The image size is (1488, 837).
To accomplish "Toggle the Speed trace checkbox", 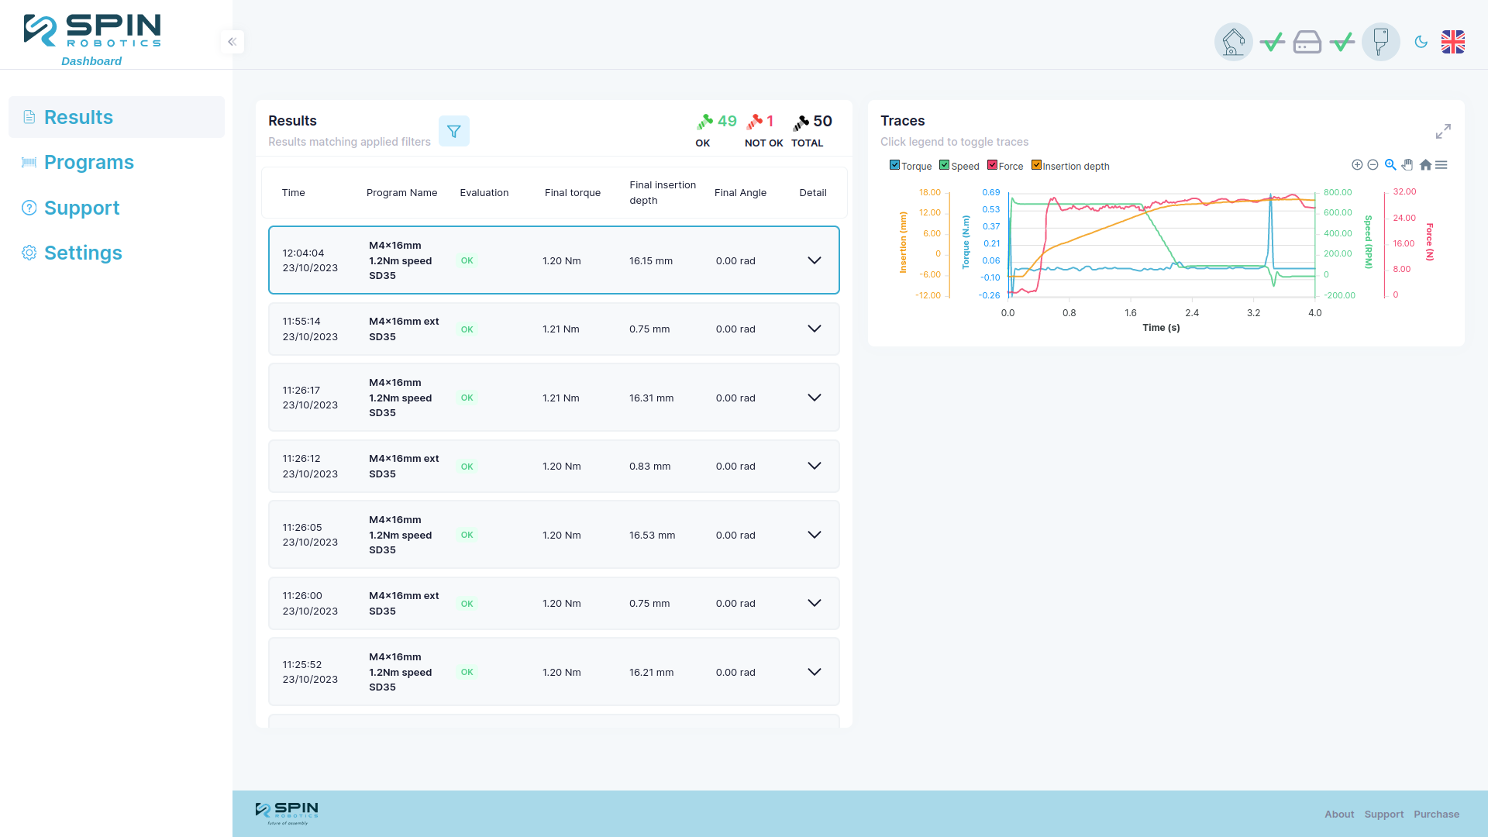I will pos(944,165).
